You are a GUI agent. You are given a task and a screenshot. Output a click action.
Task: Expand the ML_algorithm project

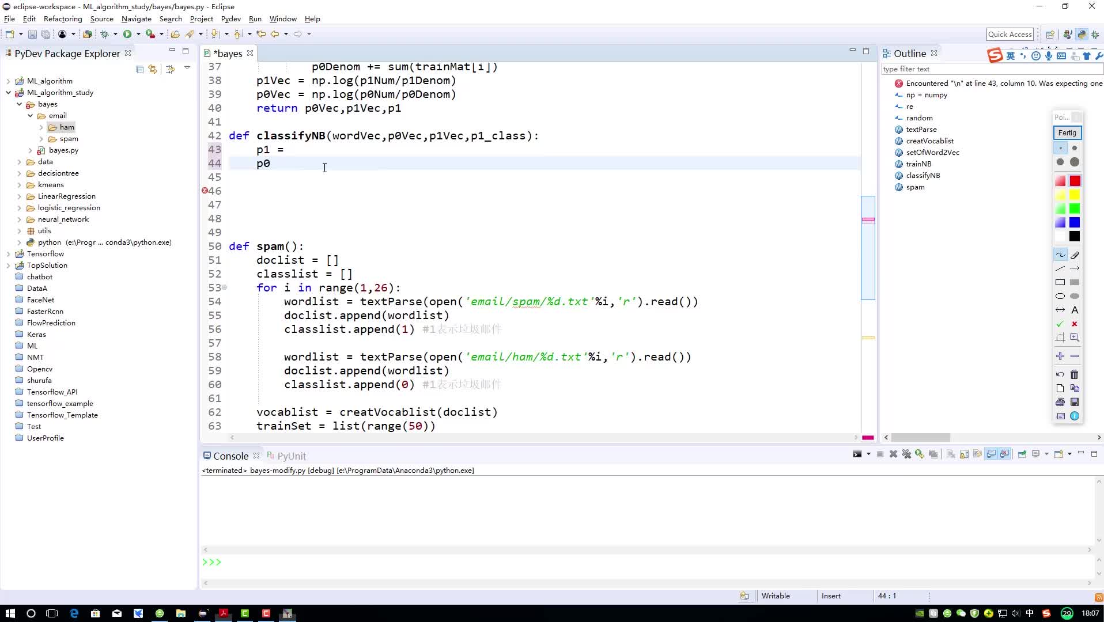click(9, 81)
